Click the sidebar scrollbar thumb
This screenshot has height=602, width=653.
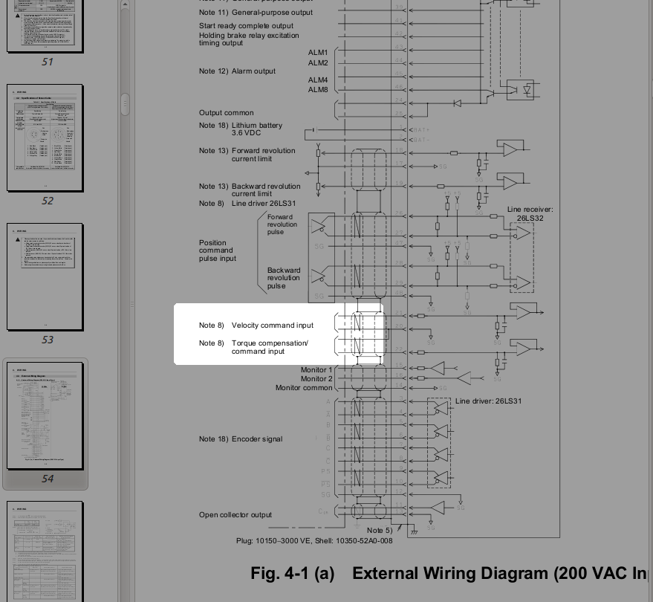coord(125,104)
